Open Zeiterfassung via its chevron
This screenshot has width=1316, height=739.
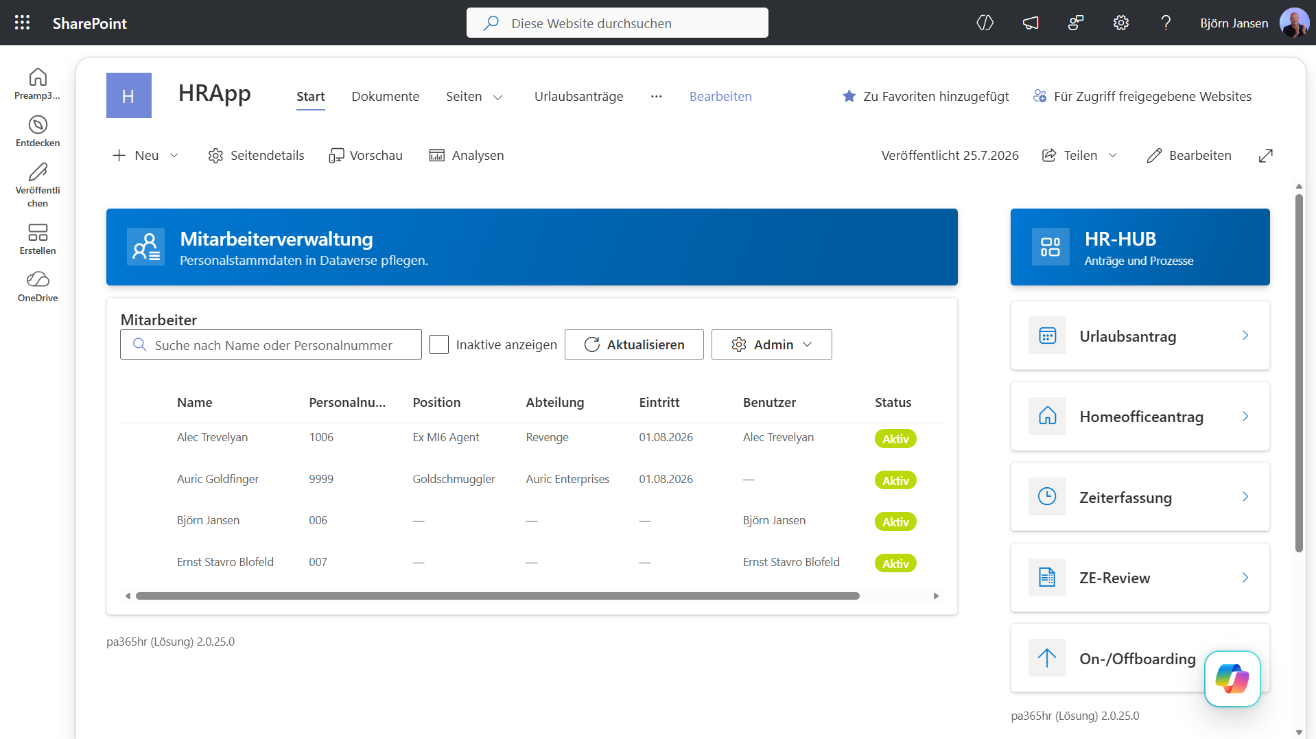coord(1245,496)
